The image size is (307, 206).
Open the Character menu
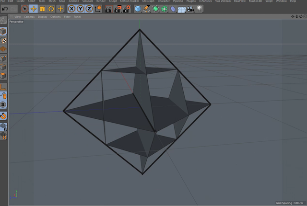point(164,1)
